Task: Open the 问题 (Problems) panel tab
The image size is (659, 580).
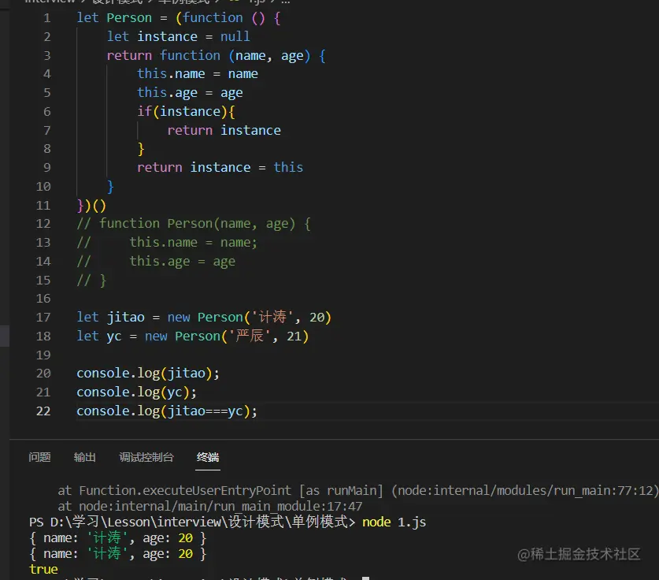Action: [x=39, y=457]
